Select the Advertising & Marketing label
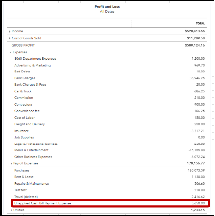The height and width of the screenshot is (216, 215). pyautogui.click(x=32, y=65)
